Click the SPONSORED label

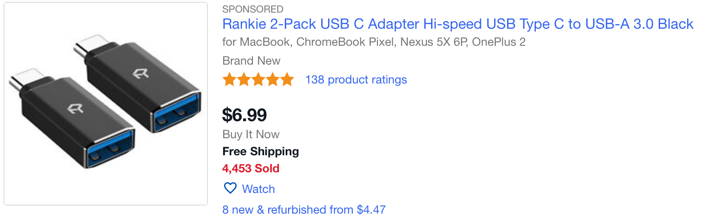click(x=252, y=9)
